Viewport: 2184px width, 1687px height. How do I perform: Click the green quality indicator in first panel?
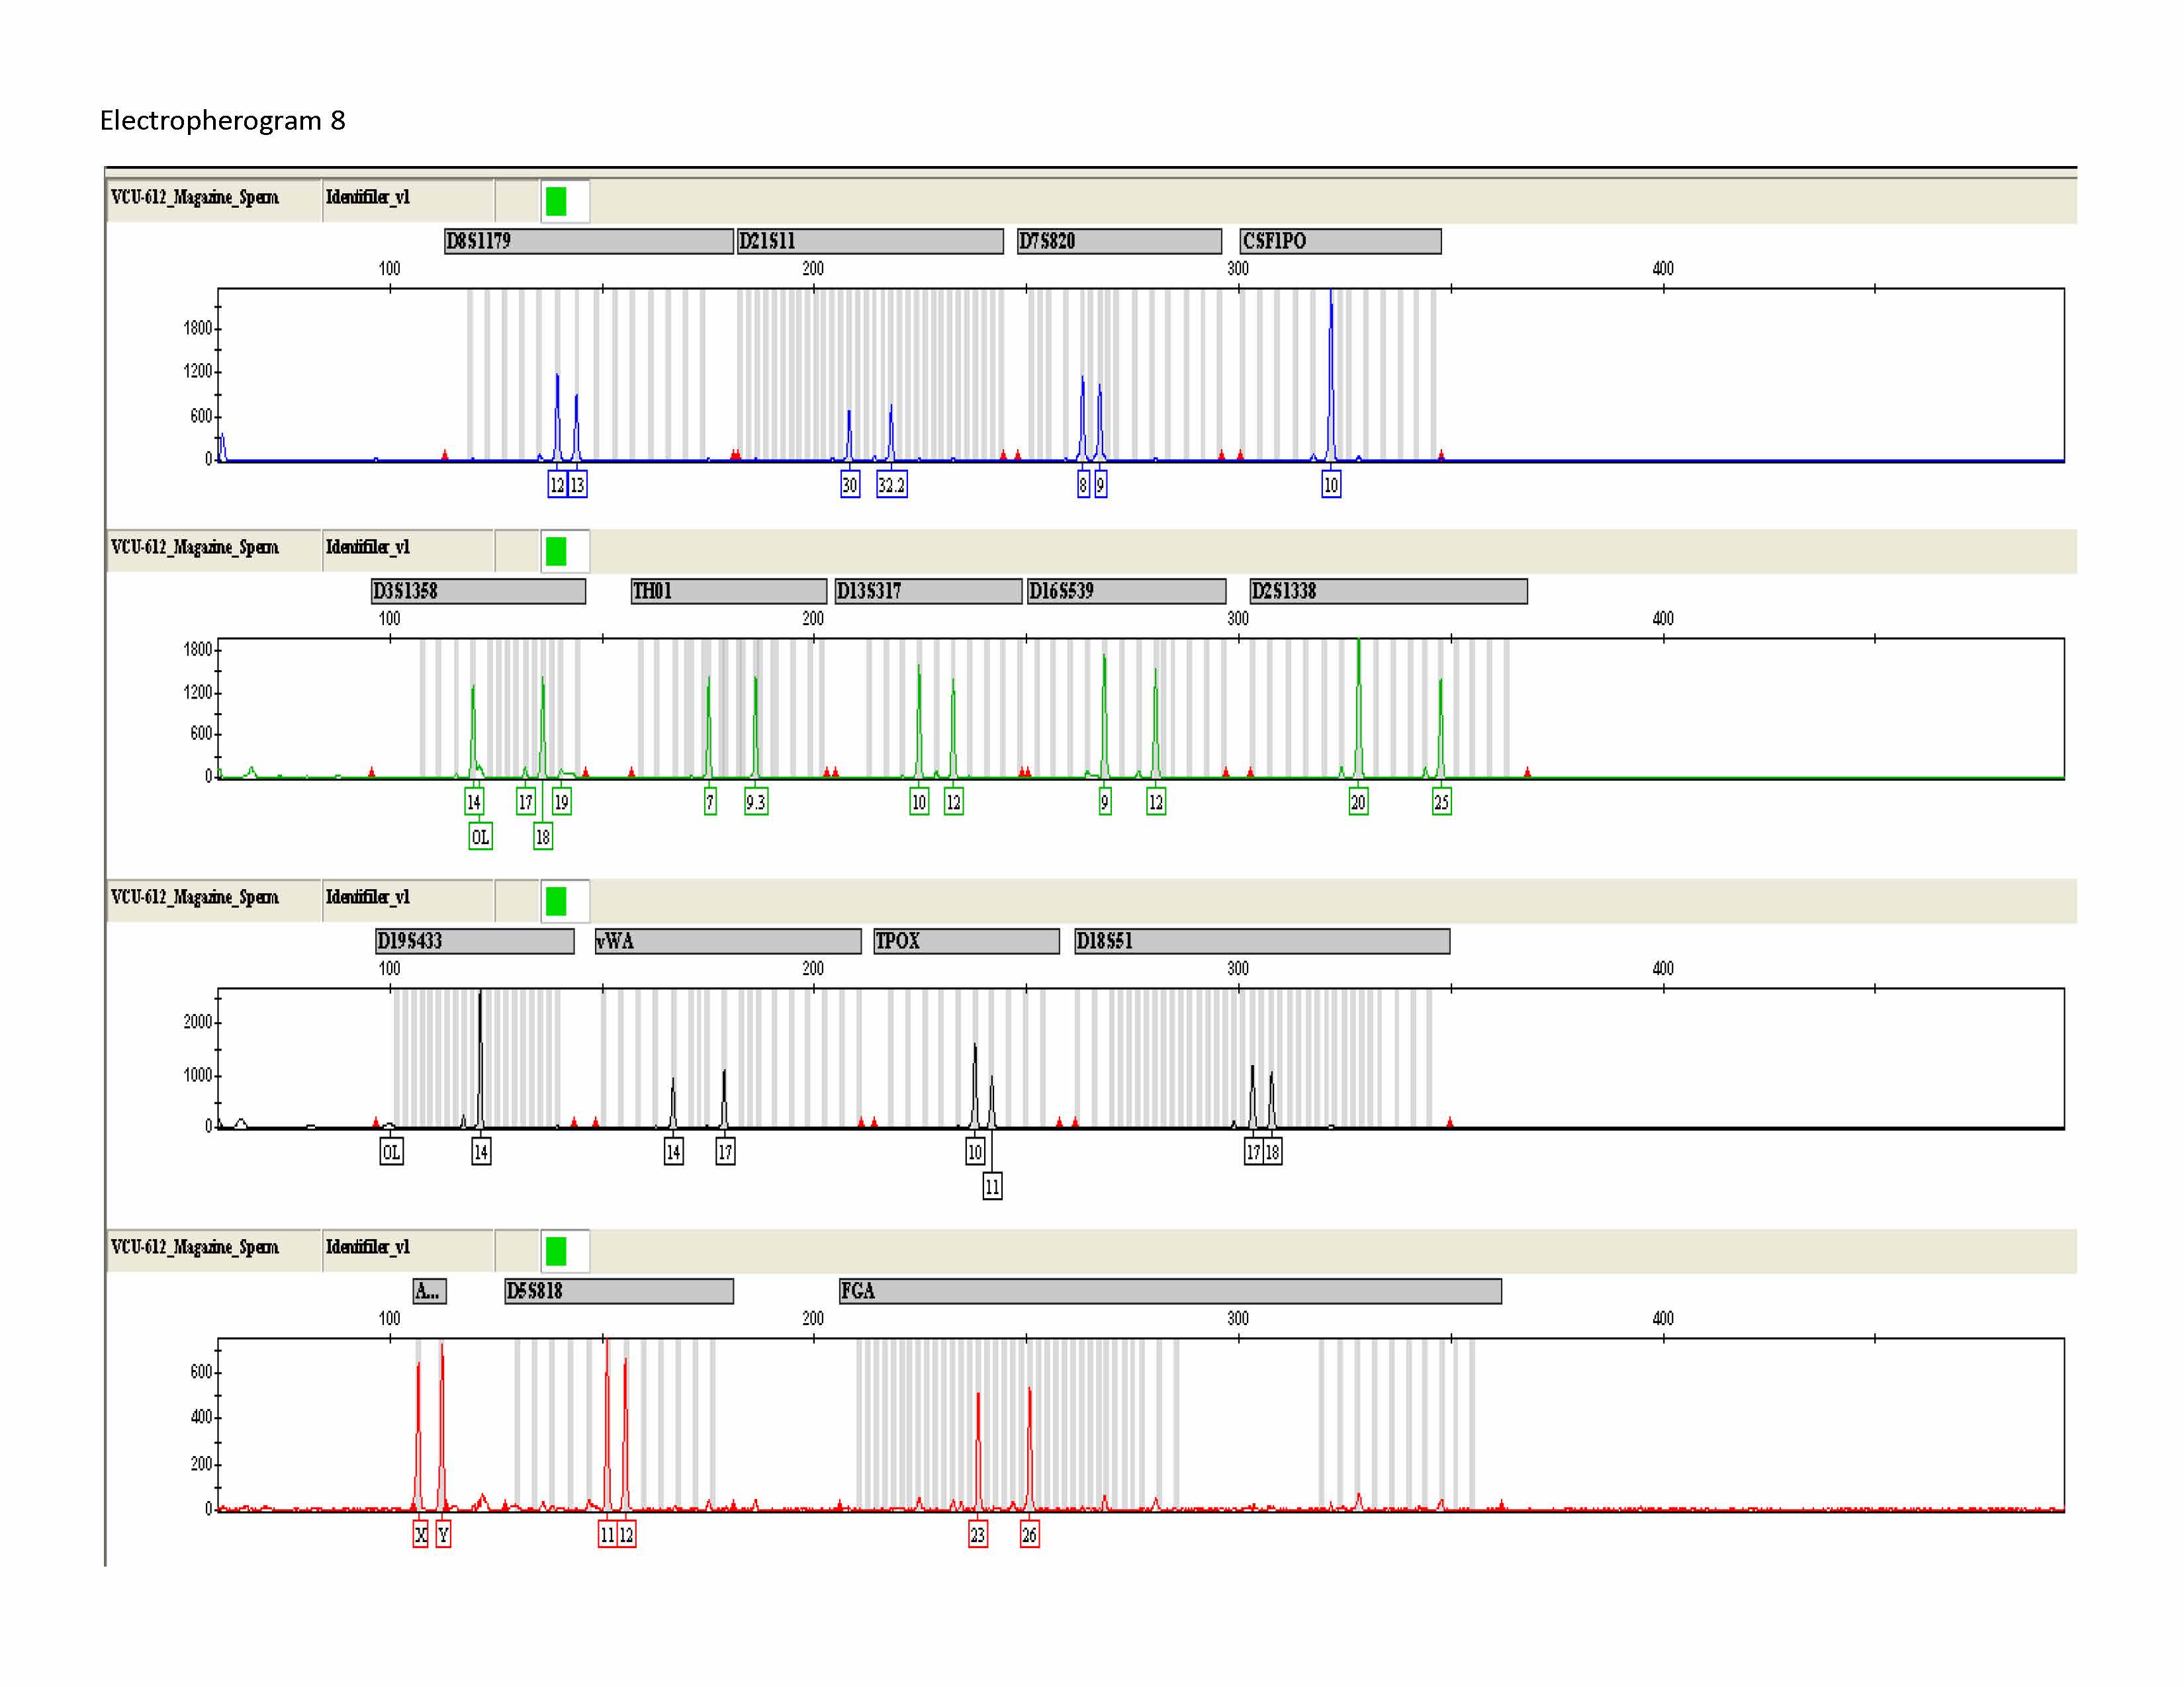click(556, 202)
